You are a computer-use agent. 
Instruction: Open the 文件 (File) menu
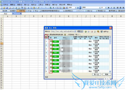point(6,5)
